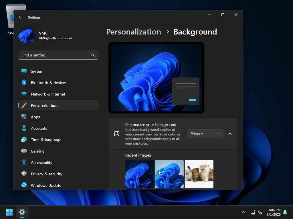Click the Network wifi icon
293x219 pixels.
click(24, 94)
